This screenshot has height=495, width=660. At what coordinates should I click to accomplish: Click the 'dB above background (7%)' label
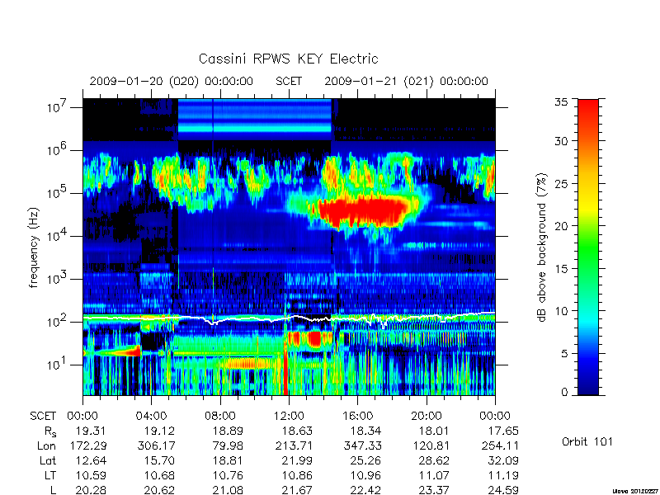pos(543,247)
